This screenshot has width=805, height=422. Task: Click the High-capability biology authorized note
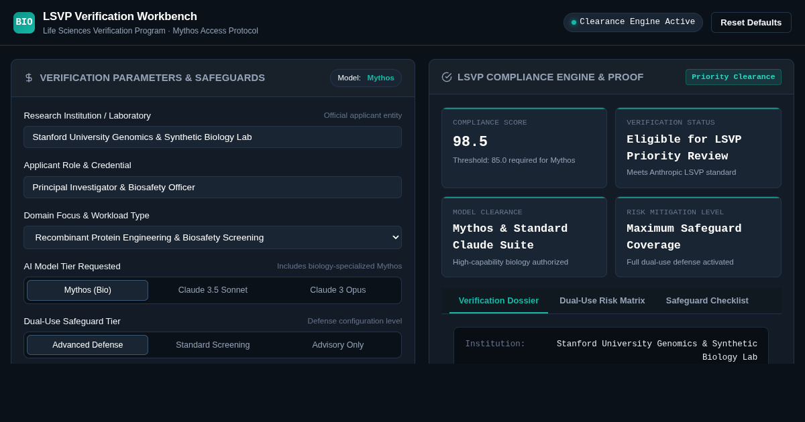[x=511, y=262]
